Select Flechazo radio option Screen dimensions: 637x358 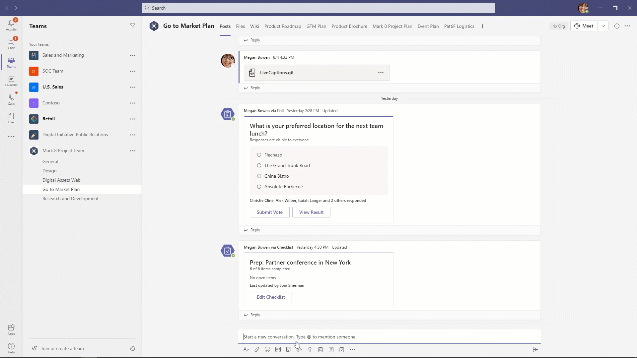click(259, 155)
